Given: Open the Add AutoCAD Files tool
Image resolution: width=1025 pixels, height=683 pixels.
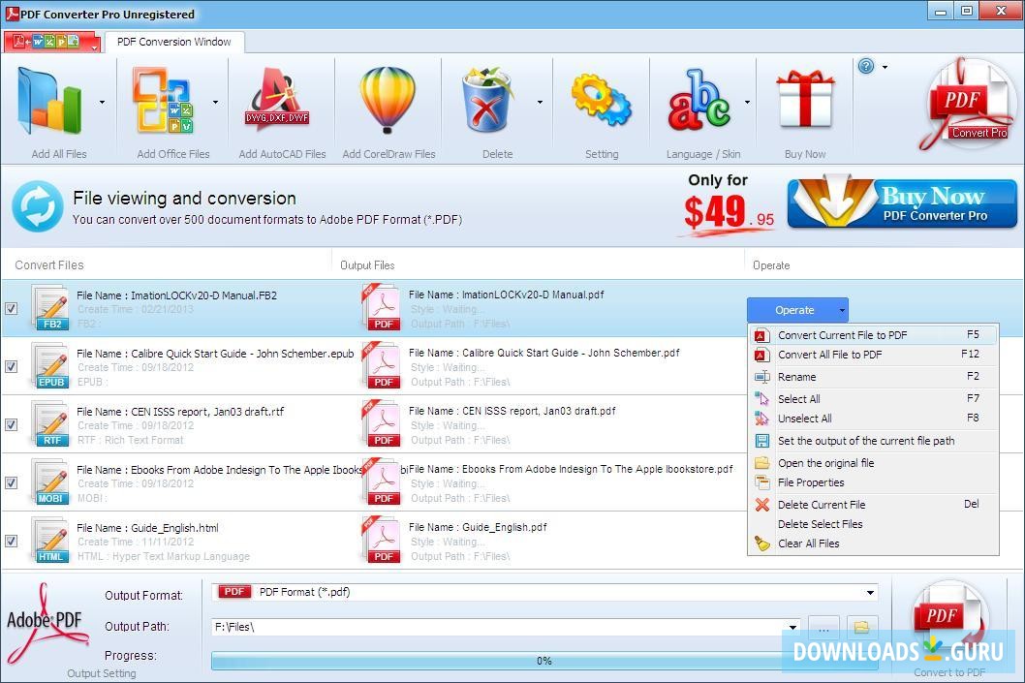Looking at the screenshot, I should 278,102.
